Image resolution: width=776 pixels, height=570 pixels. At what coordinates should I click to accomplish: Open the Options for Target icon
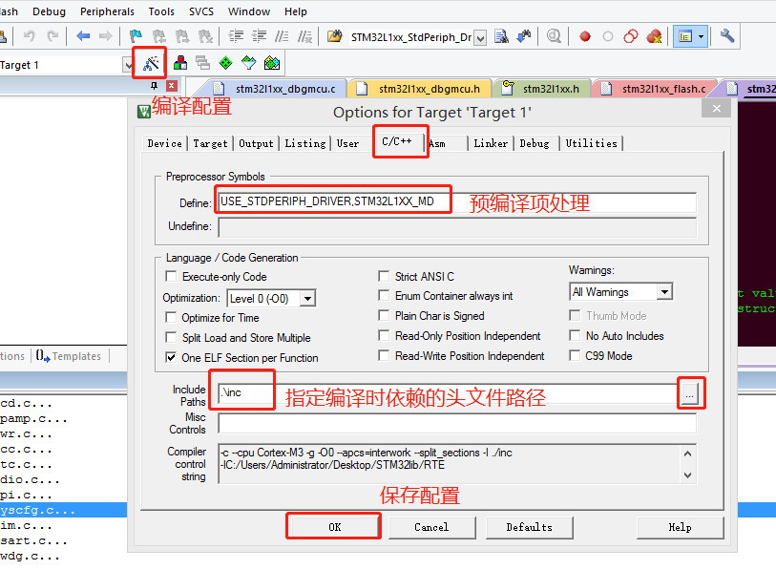point(149,60)
